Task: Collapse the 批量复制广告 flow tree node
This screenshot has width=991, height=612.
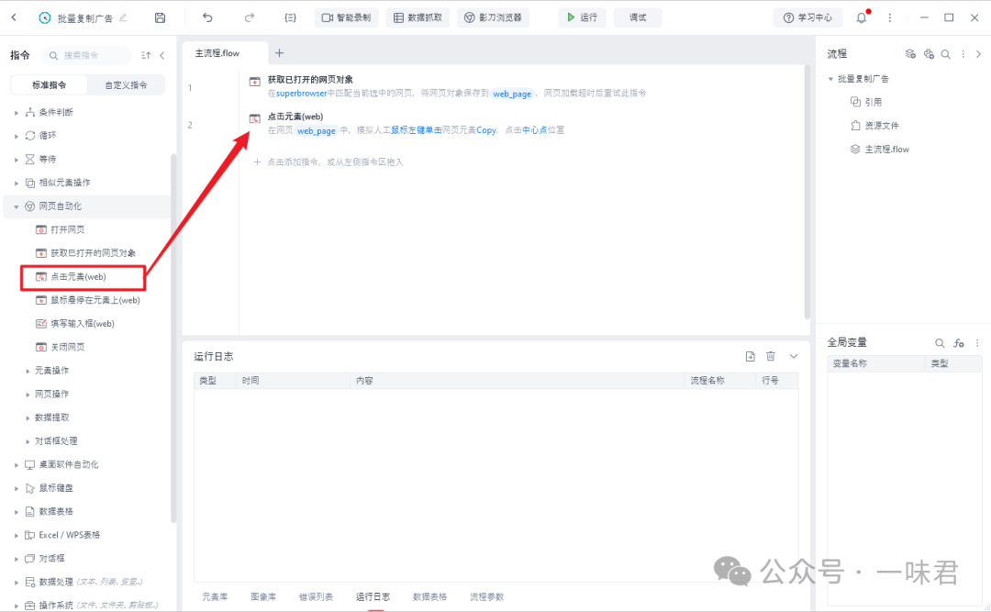Action: click(x=830, y=78)
